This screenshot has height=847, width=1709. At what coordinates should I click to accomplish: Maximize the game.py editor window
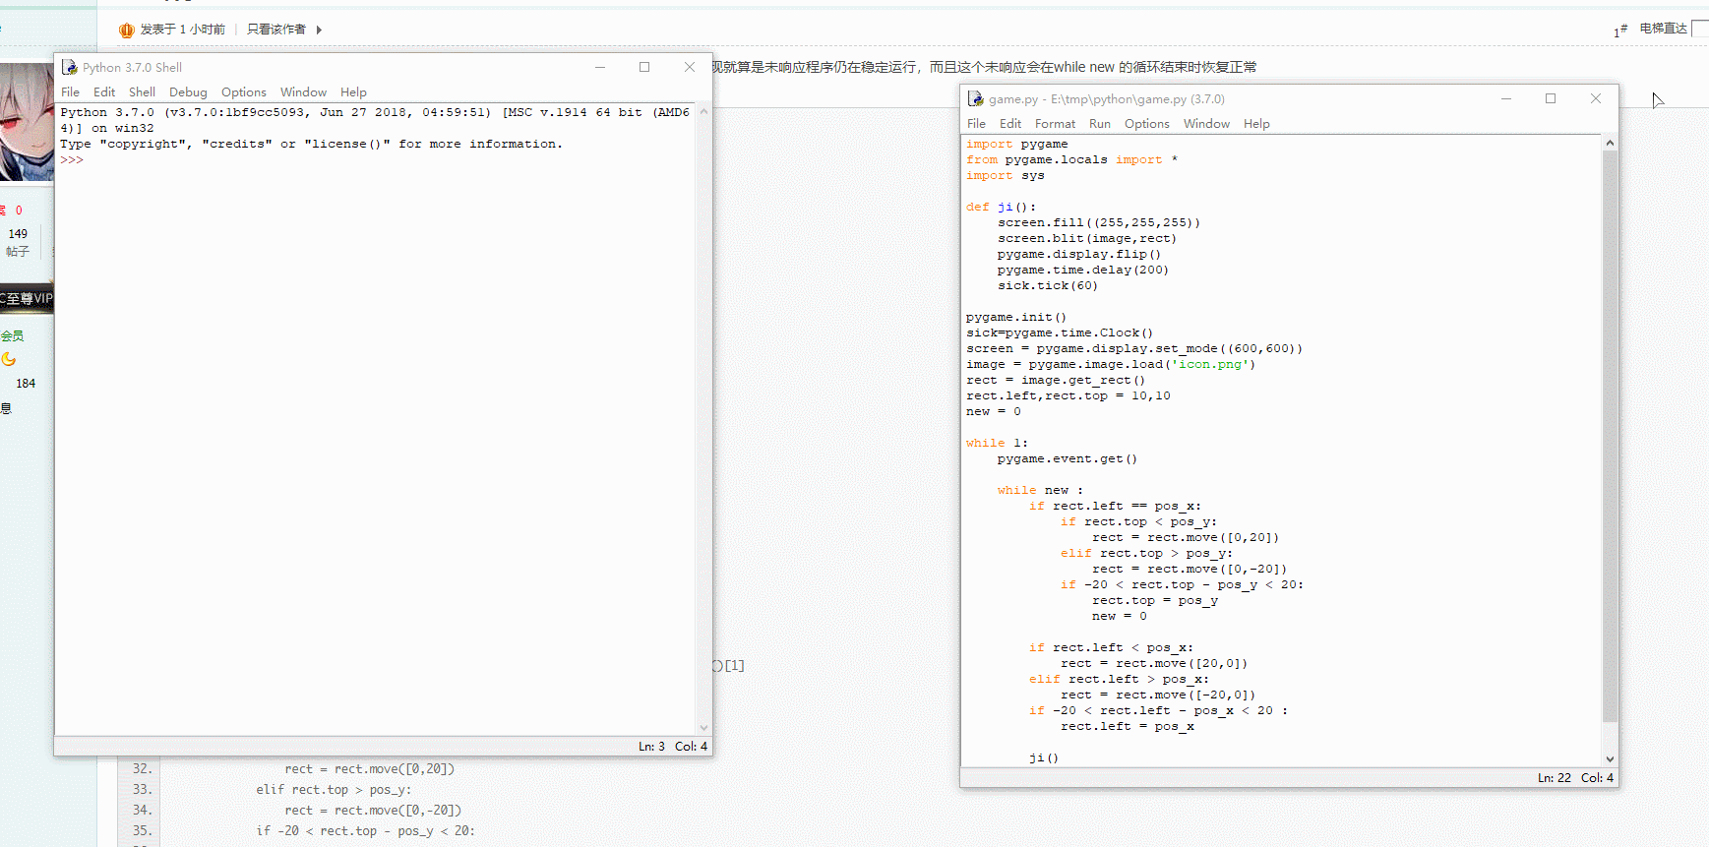coord(1551,98)
